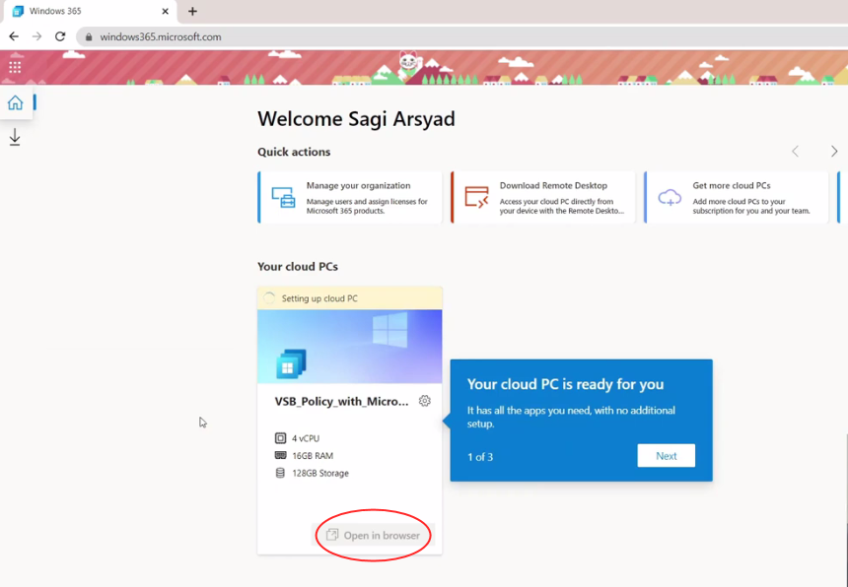
Task: Click Next in the tour popup
Action: pos(667,456)
